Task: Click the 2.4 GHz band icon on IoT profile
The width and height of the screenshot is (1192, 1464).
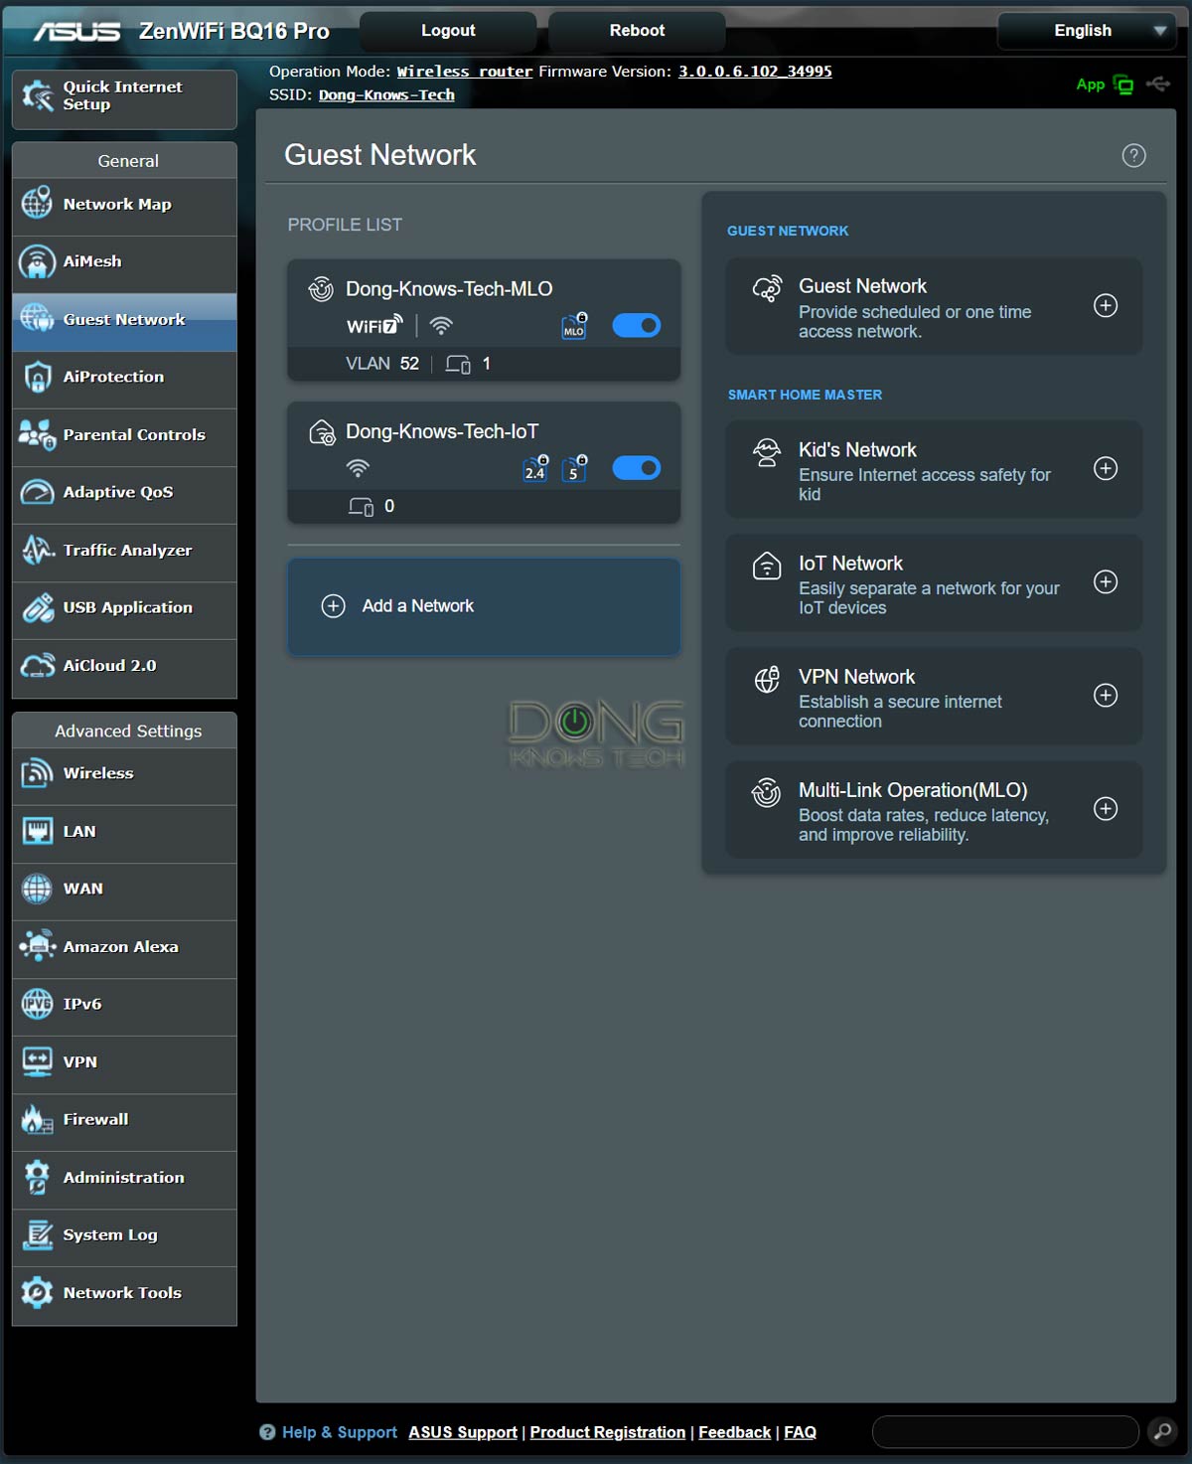Action: pyautogui.click(x=535, y=468)
